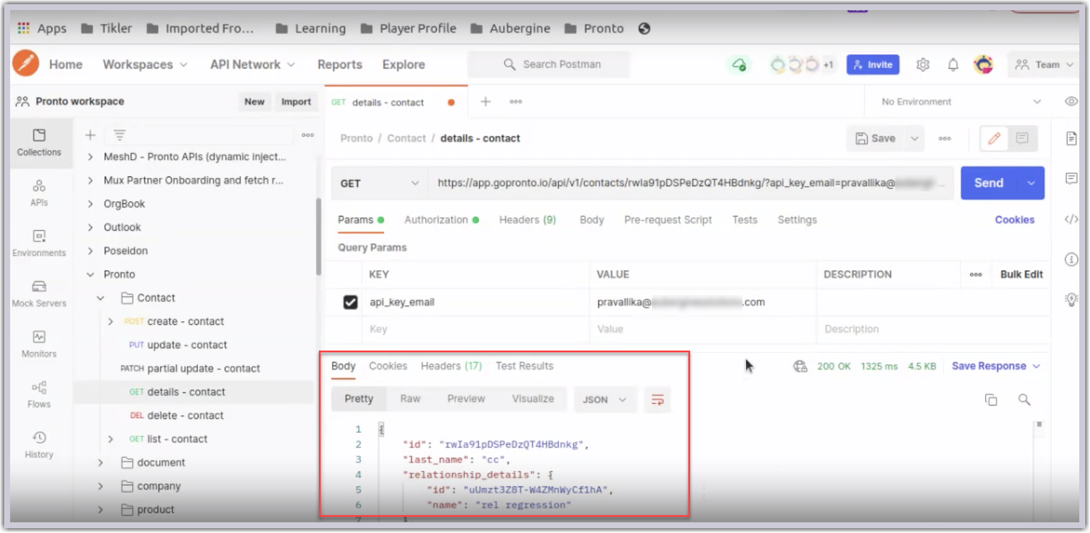The height and width of the screenshot is (533, 1090).
Task: Click the Send button
Action: 989,183
